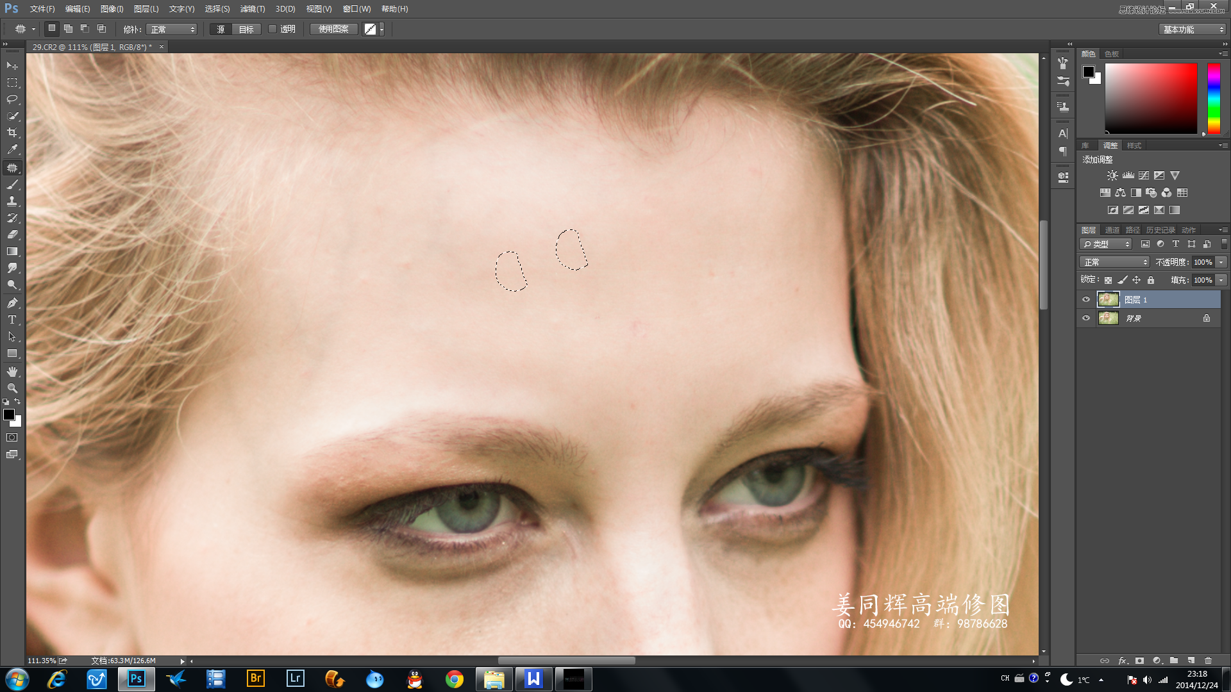
Task: Select the Lasso tool
Action: coord(12,99)
